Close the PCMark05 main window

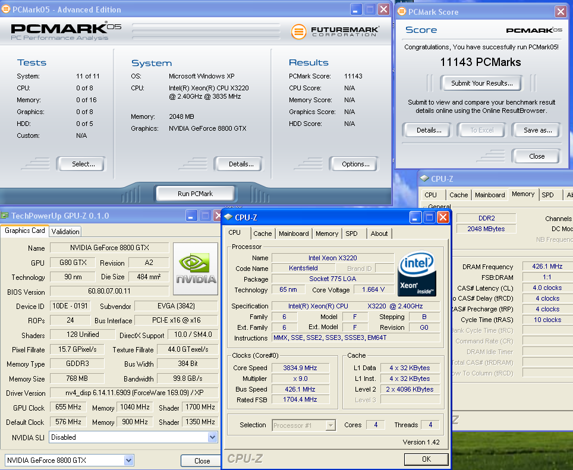[x=383, y=10]
